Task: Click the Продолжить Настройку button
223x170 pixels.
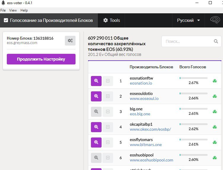Action: click(x=41, y=59)
